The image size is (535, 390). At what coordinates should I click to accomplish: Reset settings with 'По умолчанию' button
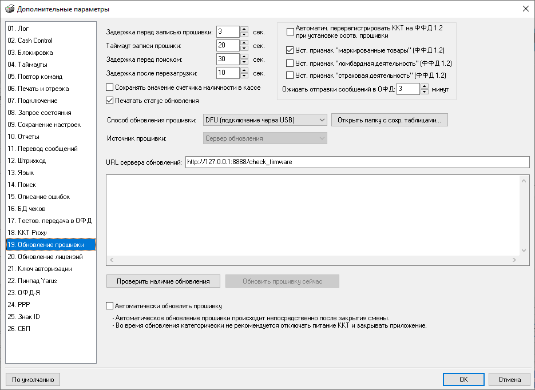point(33,379)
